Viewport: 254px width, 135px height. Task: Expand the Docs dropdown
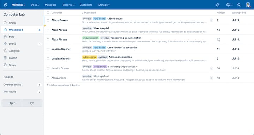[x=35, y=5]
